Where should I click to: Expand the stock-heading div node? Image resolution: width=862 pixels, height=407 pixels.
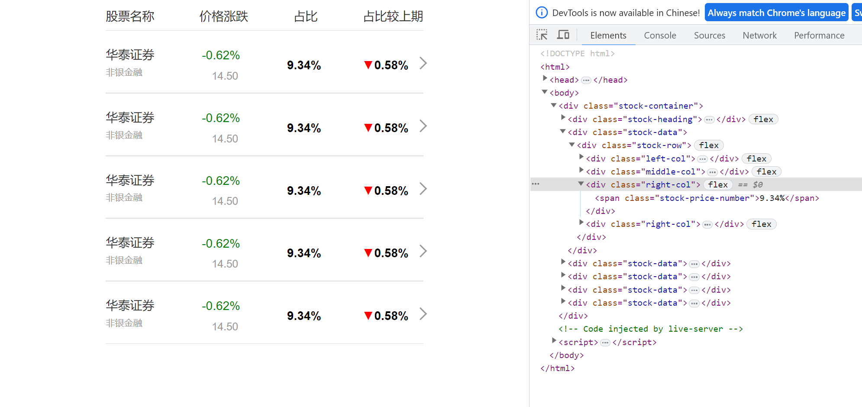click(x=563, y=118)
